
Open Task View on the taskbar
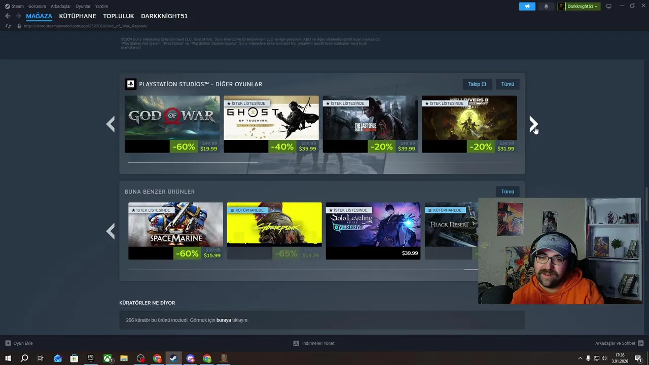pos(41,358)
